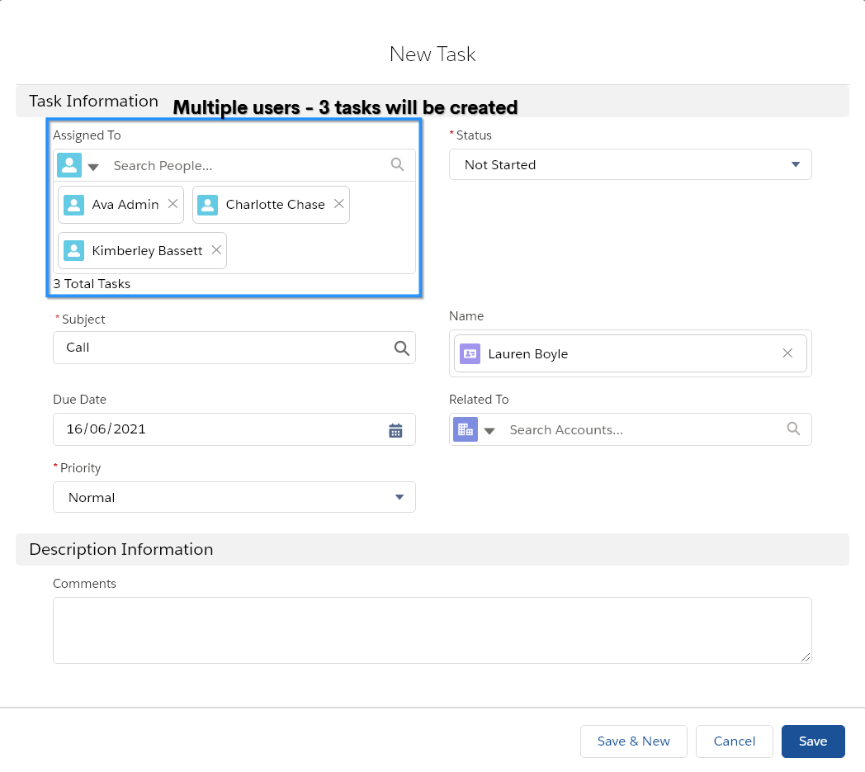The height and width of the screenshot is (772, 865).
Task: Click the Subject lookup search icon
Action: click(x=402, y=348)
